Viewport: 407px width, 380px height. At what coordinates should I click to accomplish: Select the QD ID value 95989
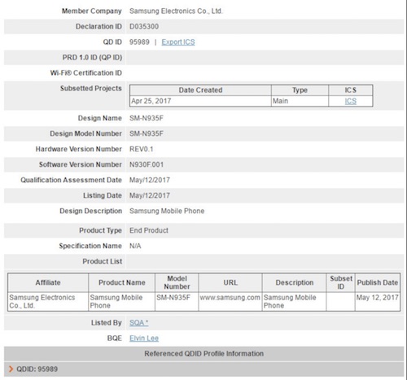(139, 42)
